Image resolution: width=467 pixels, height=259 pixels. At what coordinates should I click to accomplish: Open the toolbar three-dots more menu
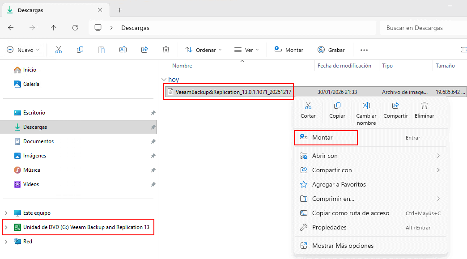[x=364, y=50]
